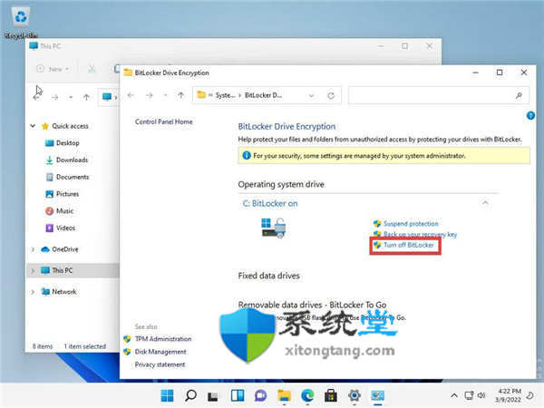
Task: Click the BitLocker D... breadcrumb segment
Action: coord(263,95)
